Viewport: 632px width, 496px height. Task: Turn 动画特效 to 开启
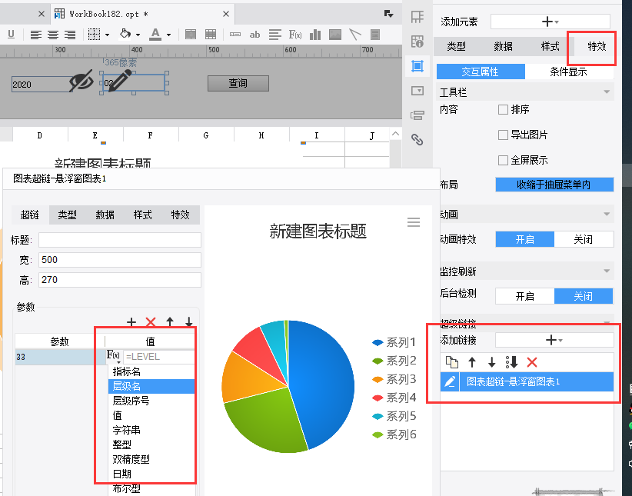click(525, 239)
